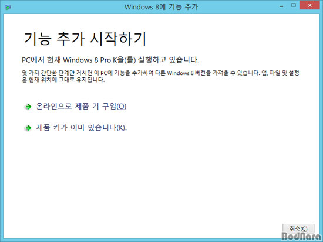The width and height of the screenshot is (323, 242).
Task: Click the Windows 8 Pro K status sentence
Action: 110,60
